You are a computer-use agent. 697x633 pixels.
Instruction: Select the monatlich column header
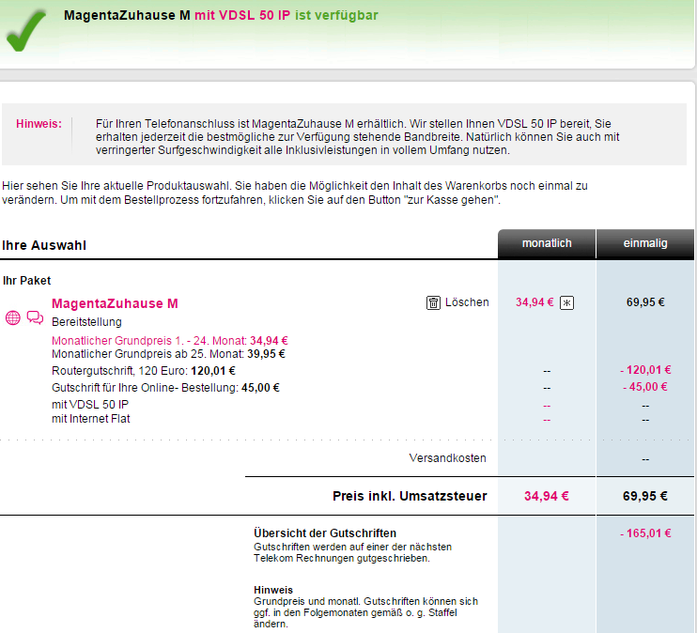click(x=547, y=243)
